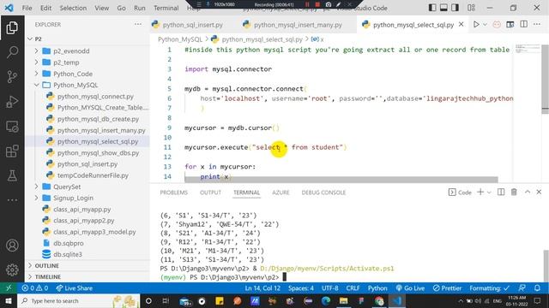Image resolution: width=549 pixels, height=308 pixels.
Task: Create a new terminal with plus button
Action: pos(480,192)
